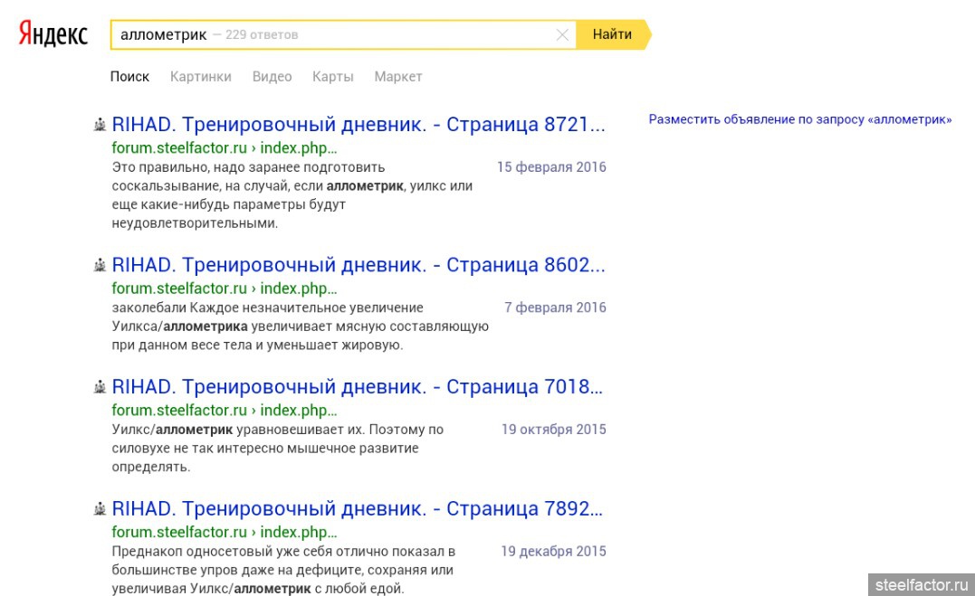Clear the search field with the X icon

[562, 34]
